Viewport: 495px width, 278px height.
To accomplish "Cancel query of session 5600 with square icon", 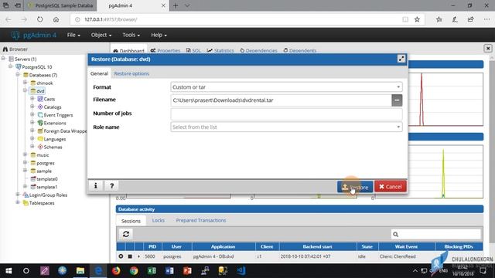I will click(x=130, y=256).
